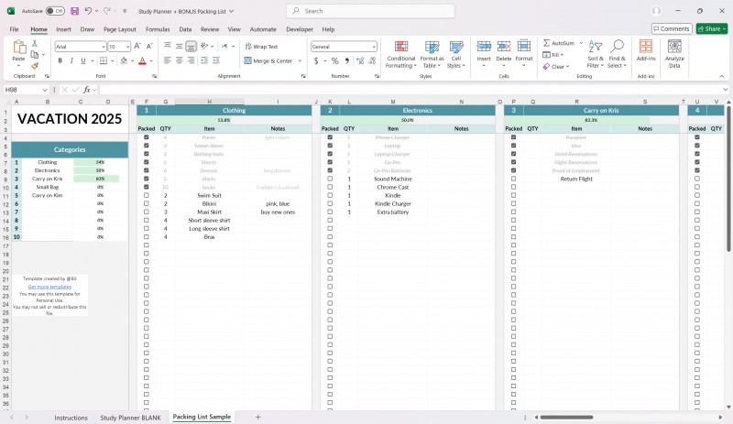Check Packed box for Kindle
733x424 pixels.
[x=330, y=195]
